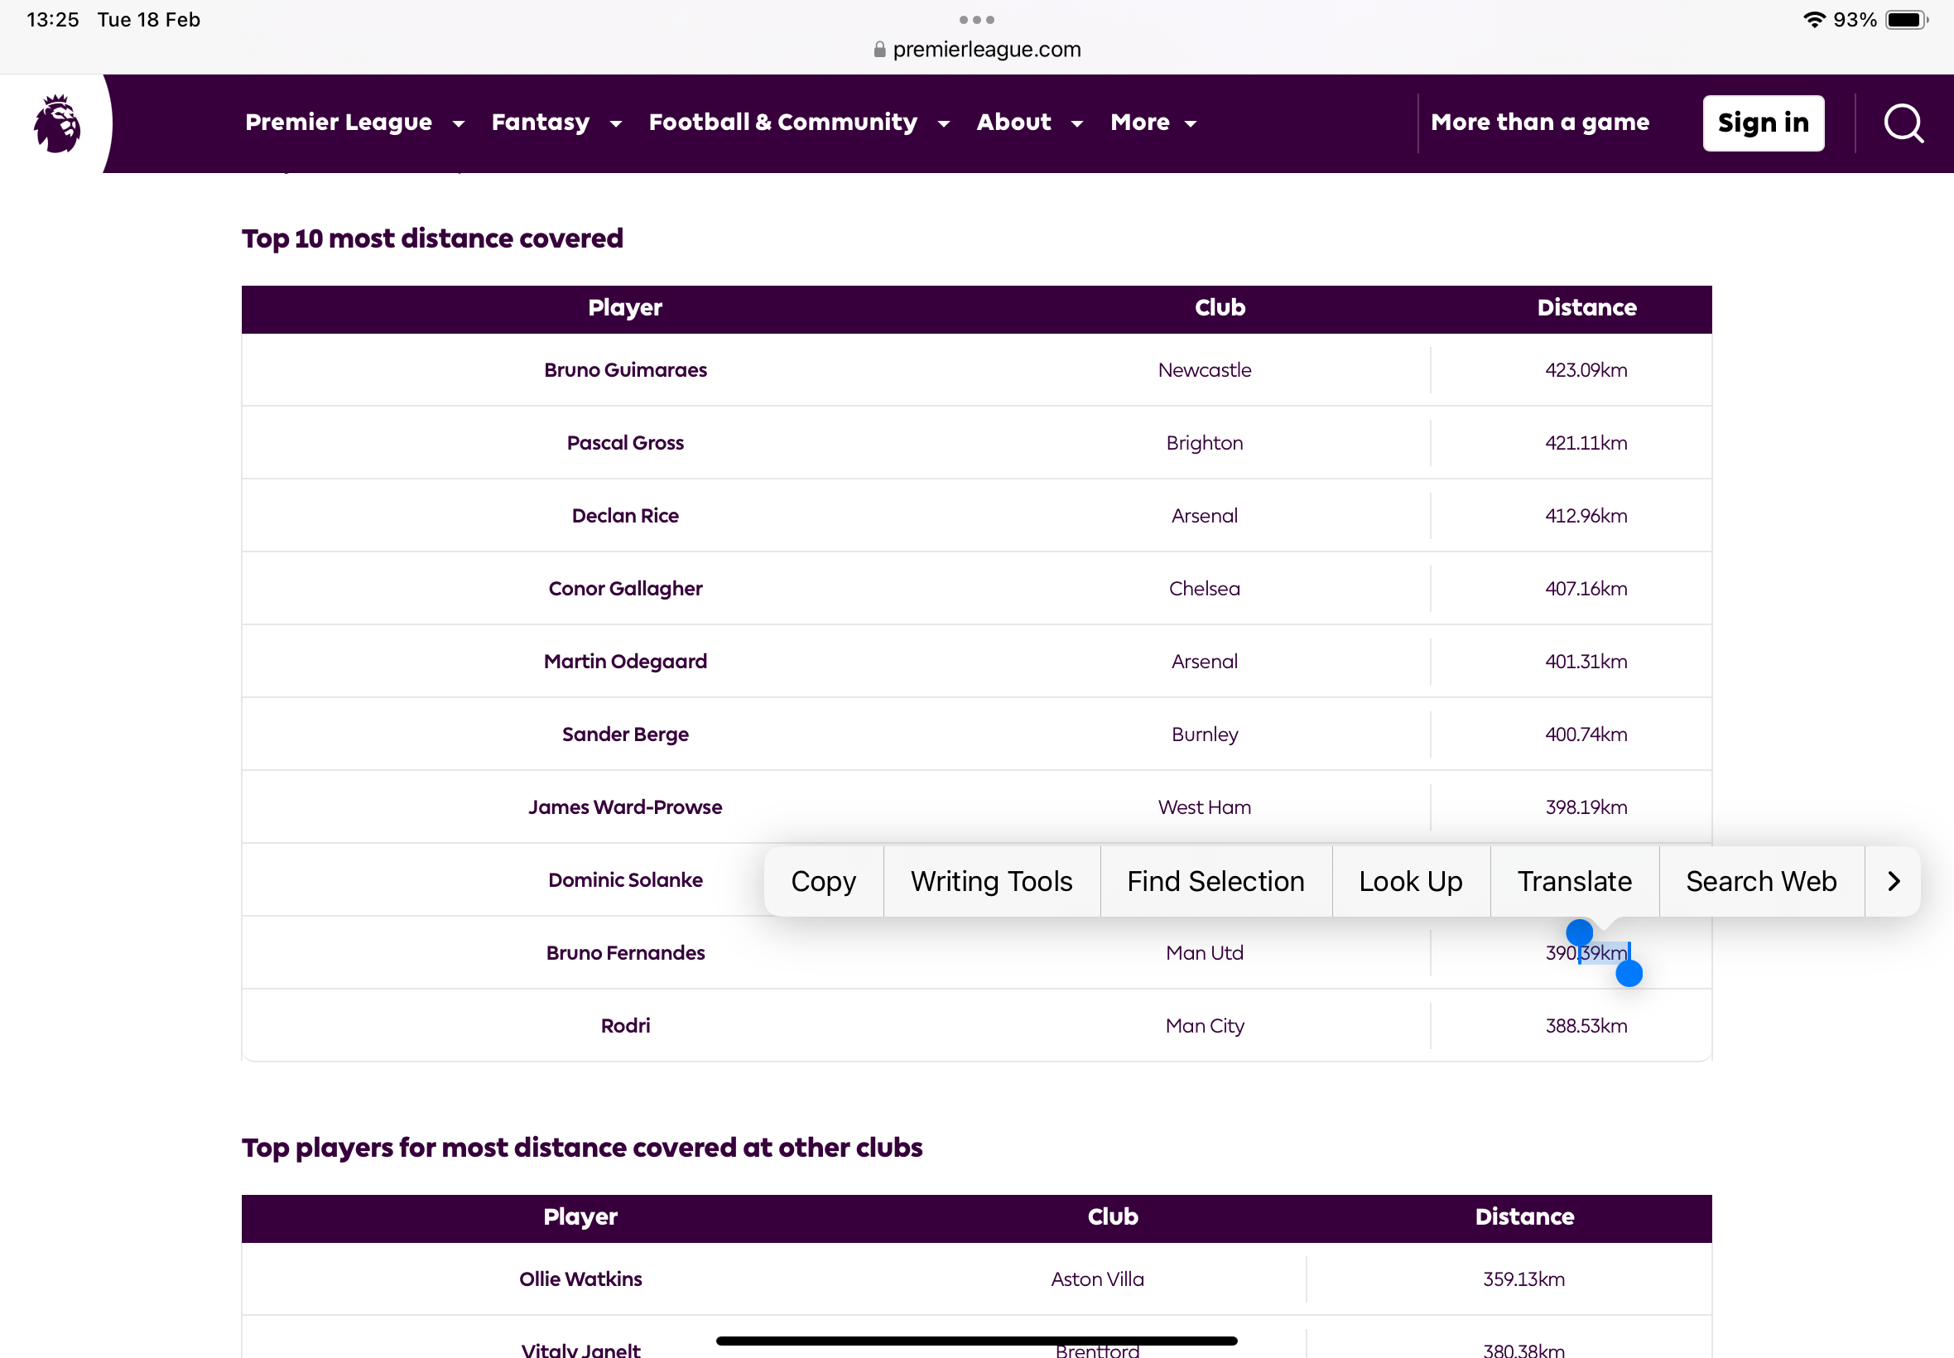Screen dimensions: 1954x1358
Task: Open James Ward-Prowse player link
Action: pyautogui.click(x=625, y=807)
